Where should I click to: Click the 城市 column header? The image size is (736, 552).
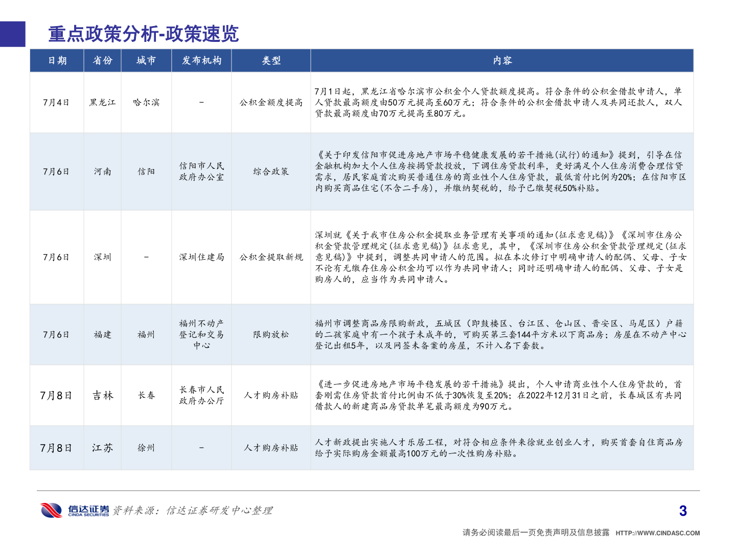click(x=146, y=60)
